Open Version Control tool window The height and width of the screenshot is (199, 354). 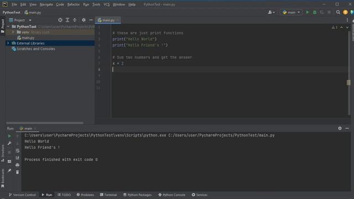22,195
